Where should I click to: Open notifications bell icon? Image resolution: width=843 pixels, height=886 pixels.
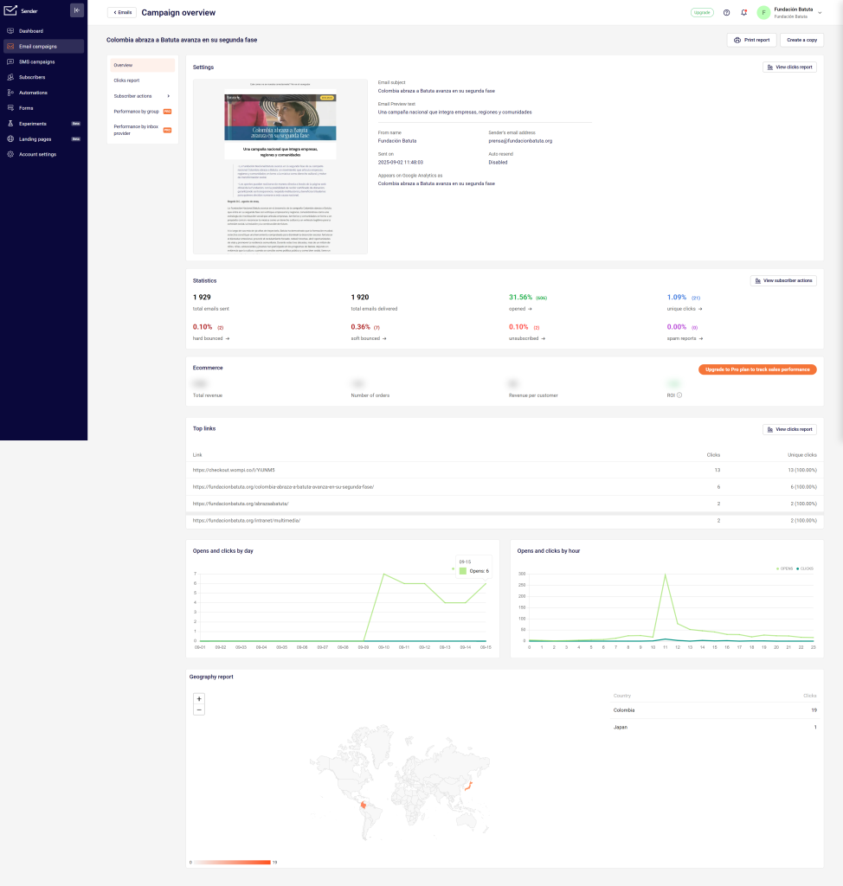(743, 13)
